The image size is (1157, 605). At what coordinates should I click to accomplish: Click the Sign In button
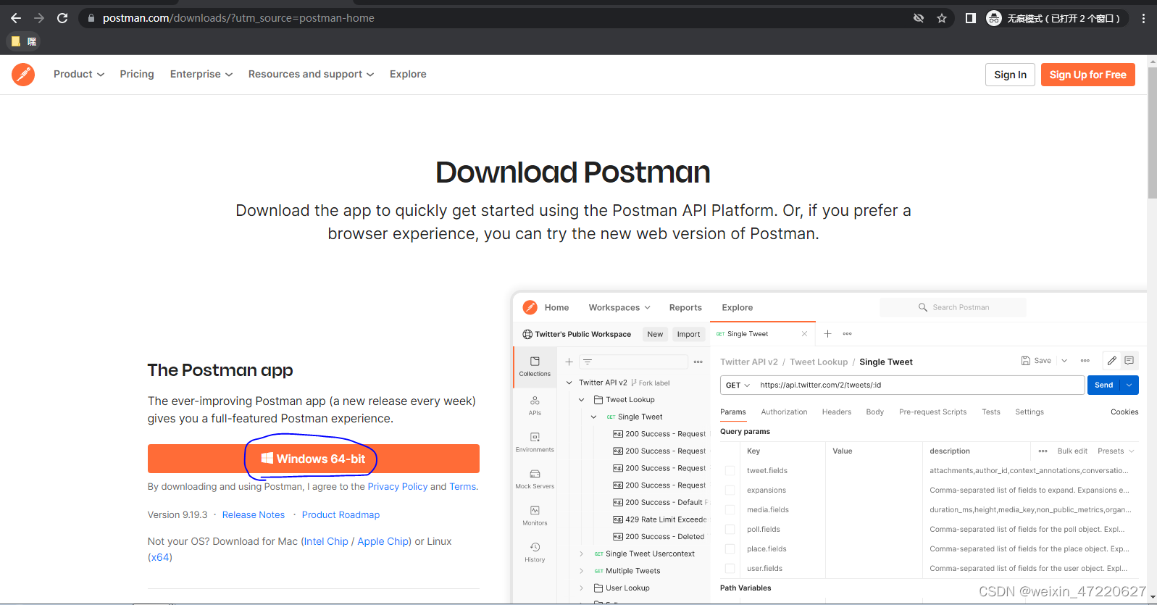pos(1010,75)
